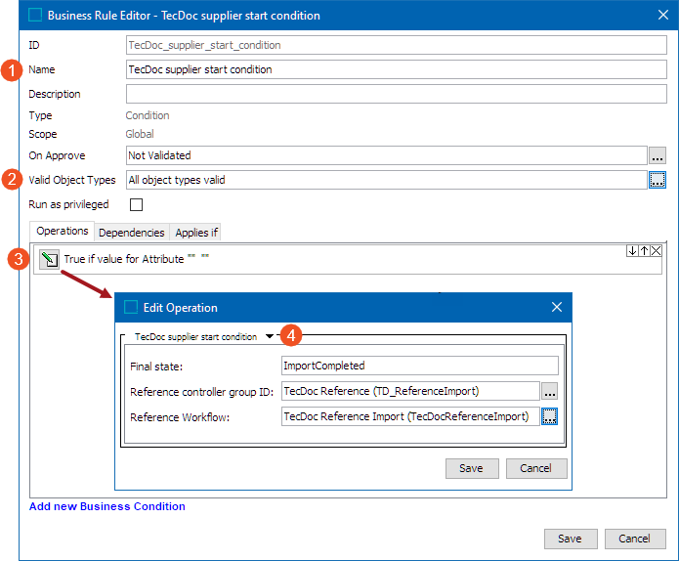
Task: Open the edit operation pencil icon
Action: coord(50,259)
